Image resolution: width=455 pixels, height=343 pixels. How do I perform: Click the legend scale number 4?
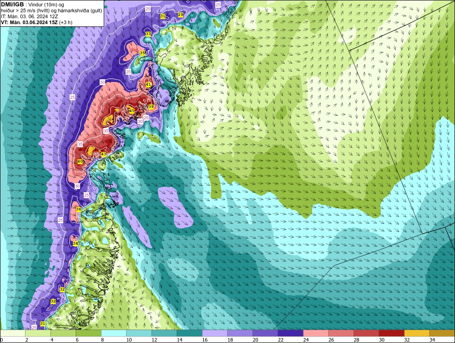[x=52, y=340]
